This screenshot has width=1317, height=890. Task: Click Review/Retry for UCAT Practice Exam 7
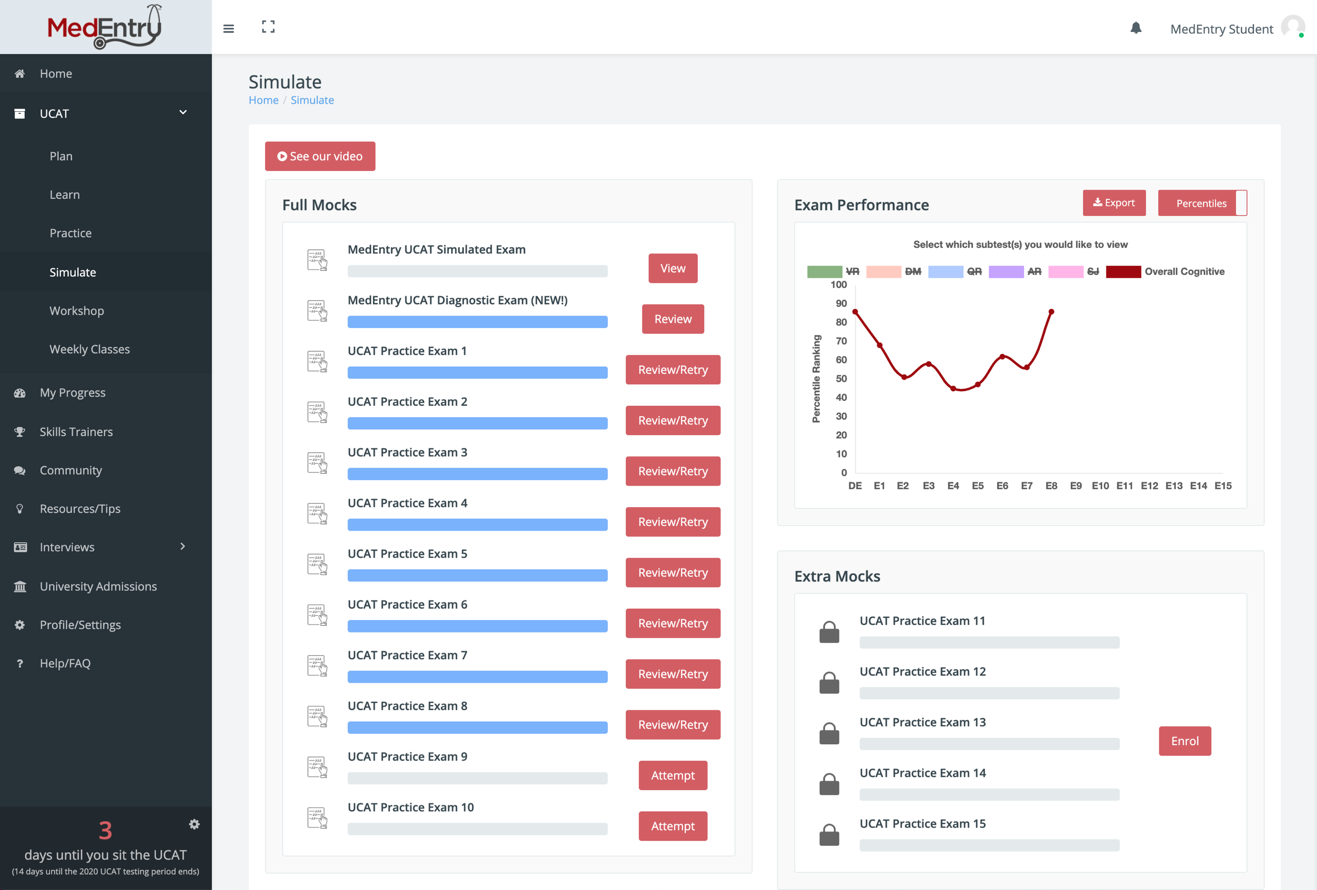click(673, 674)
